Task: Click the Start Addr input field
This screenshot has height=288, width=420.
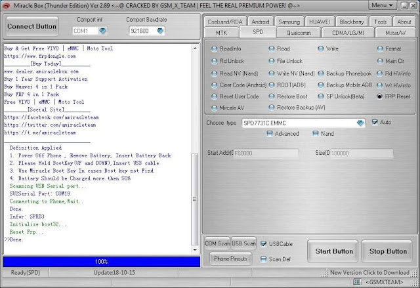Action: click(x=266, y=153)
